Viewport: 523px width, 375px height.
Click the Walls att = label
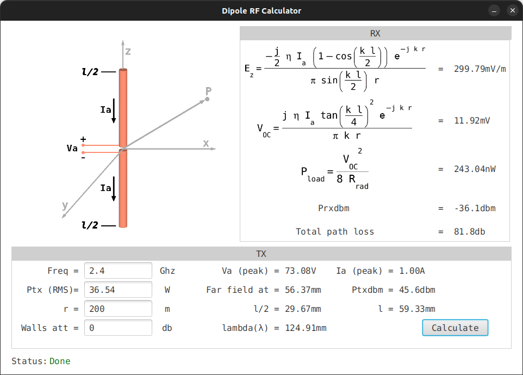click(x=50, y=328)
